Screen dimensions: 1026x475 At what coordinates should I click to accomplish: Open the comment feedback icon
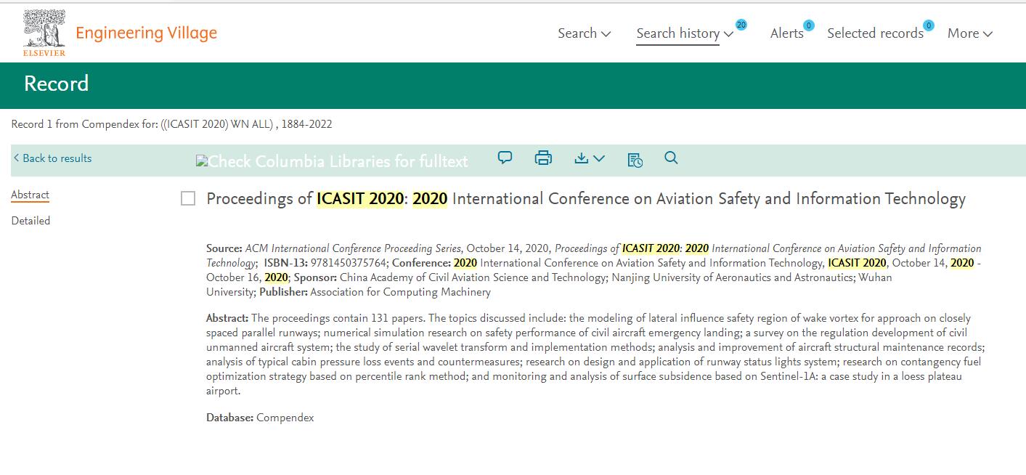504,158
